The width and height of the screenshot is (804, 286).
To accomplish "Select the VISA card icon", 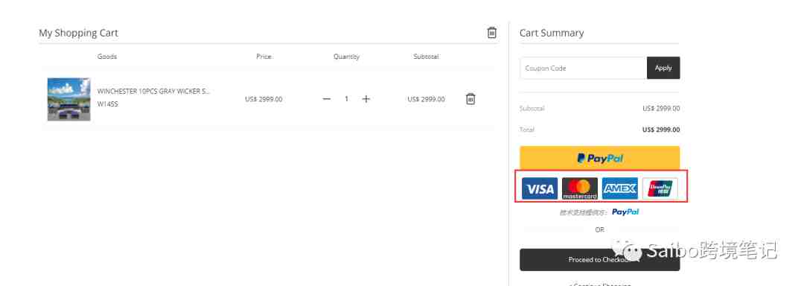I will [540, 188].
